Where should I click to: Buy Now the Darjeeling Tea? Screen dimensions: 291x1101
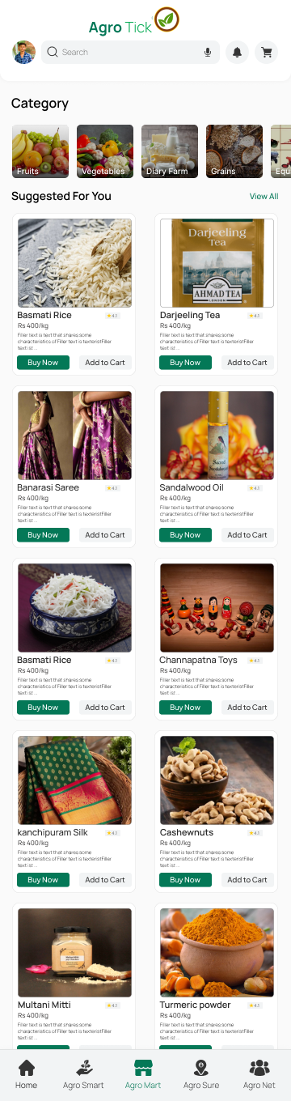[185, 363]
